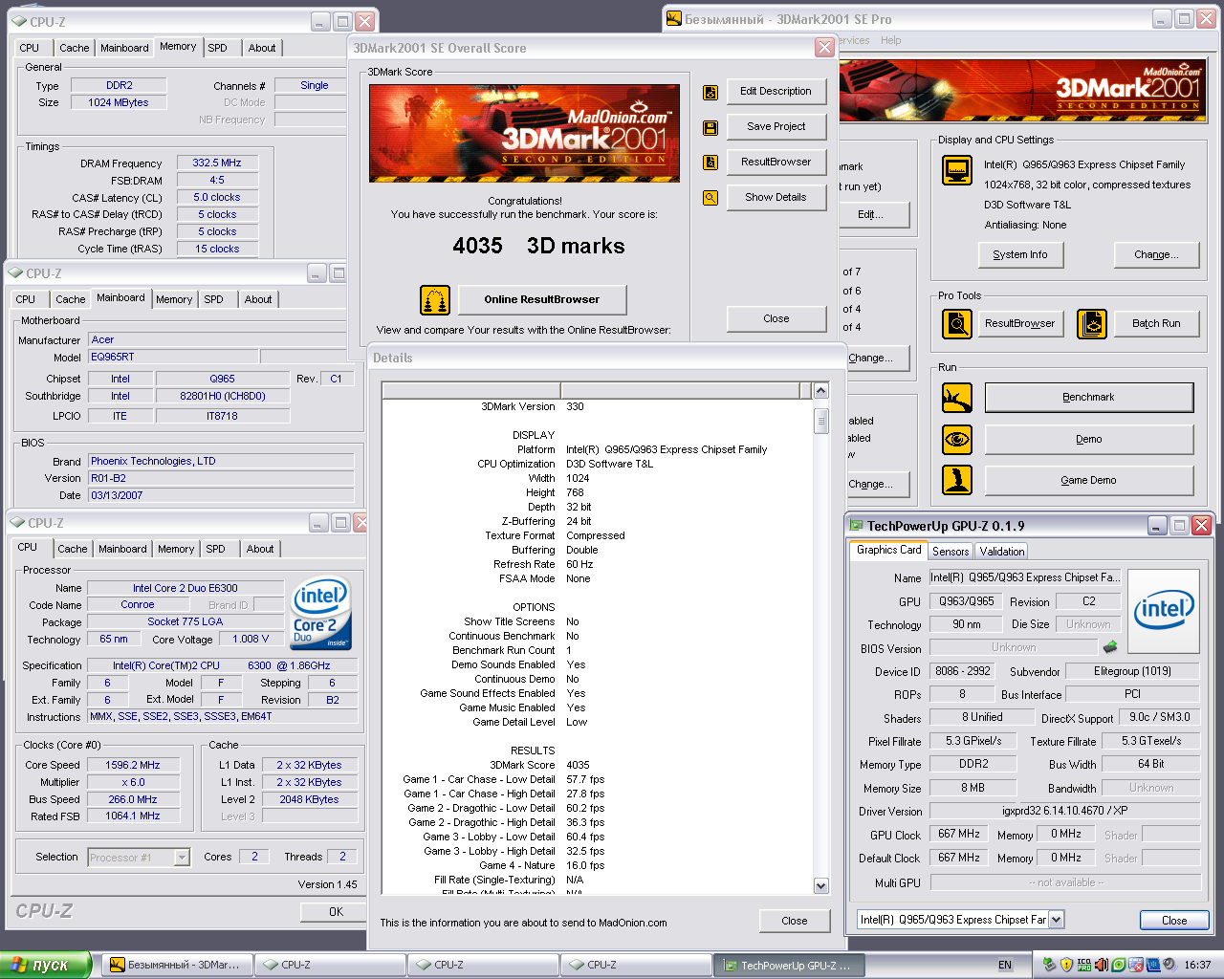Image resolution: width=1224 pixels, height=979 pixels.
Task: Click the GPU-Z BIOS save chip icon
Action: click(1110, 647)
